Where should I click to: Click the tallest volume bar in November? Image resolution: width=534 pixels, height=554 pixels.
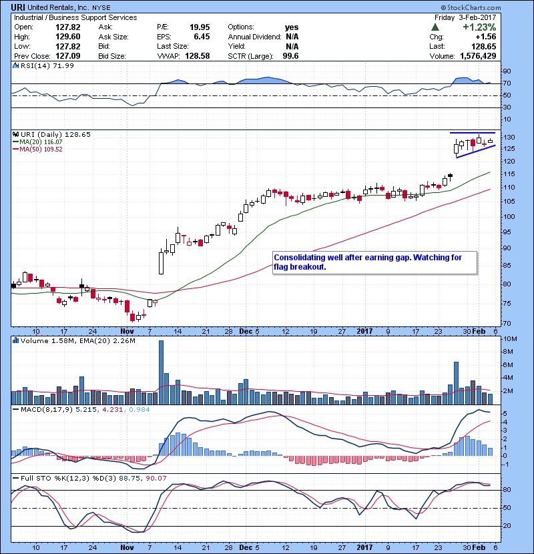pos(161,372)
